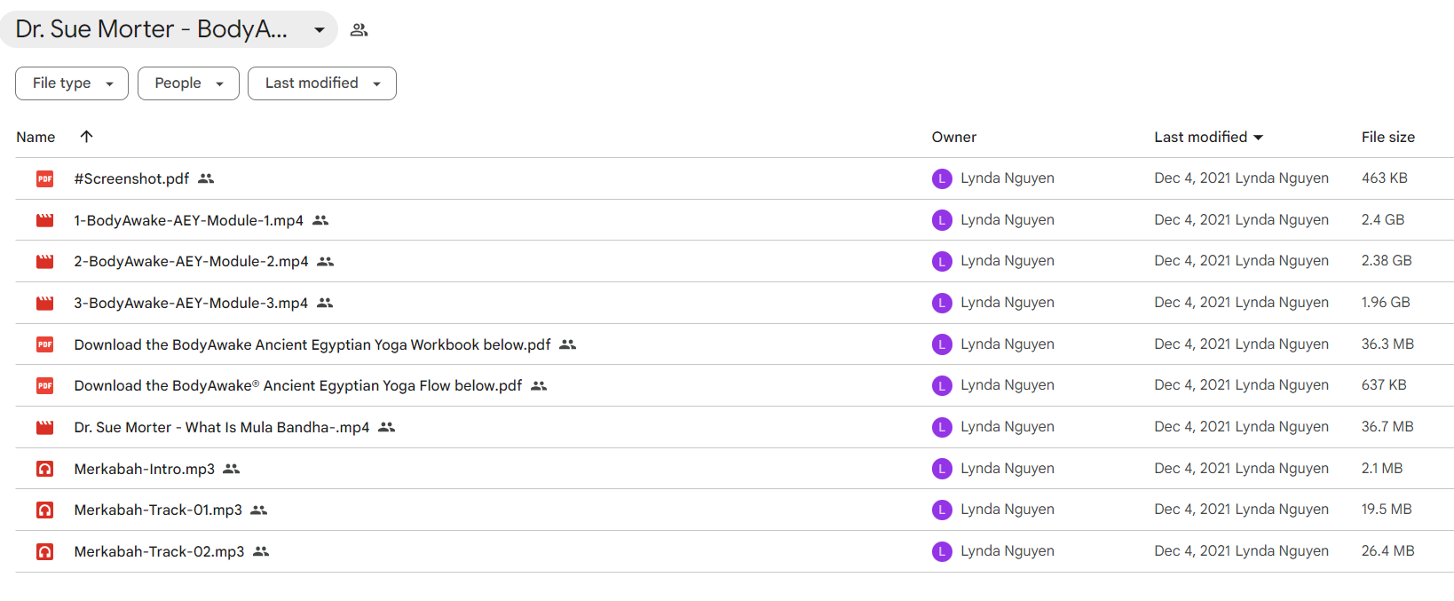
Task: Click owner name Lynda Nguyen for Merkabah-Intro.mp3
Action: 1008,469
